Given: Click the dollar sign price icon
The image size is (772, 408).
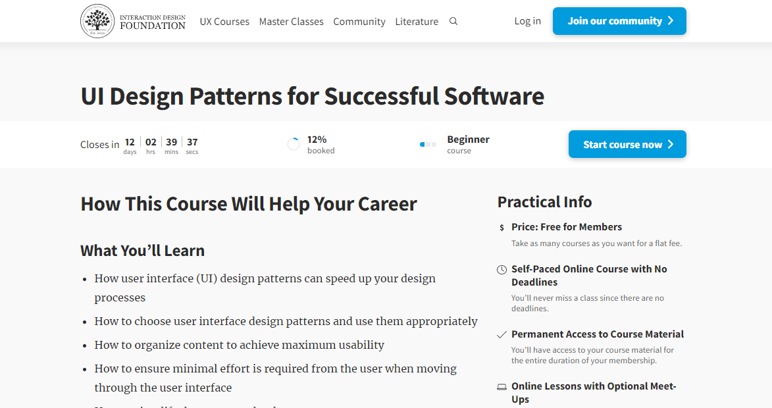Looking at the screenshot, I should tap(502, 228).
